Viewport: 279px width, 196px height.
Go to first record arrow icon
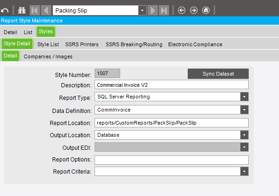[34, 10]
